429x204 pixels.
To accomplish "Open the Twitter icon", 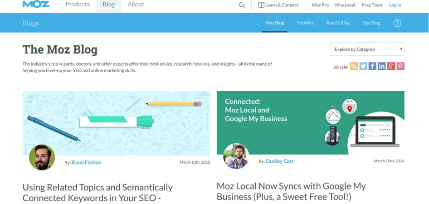I will [363, 66].
